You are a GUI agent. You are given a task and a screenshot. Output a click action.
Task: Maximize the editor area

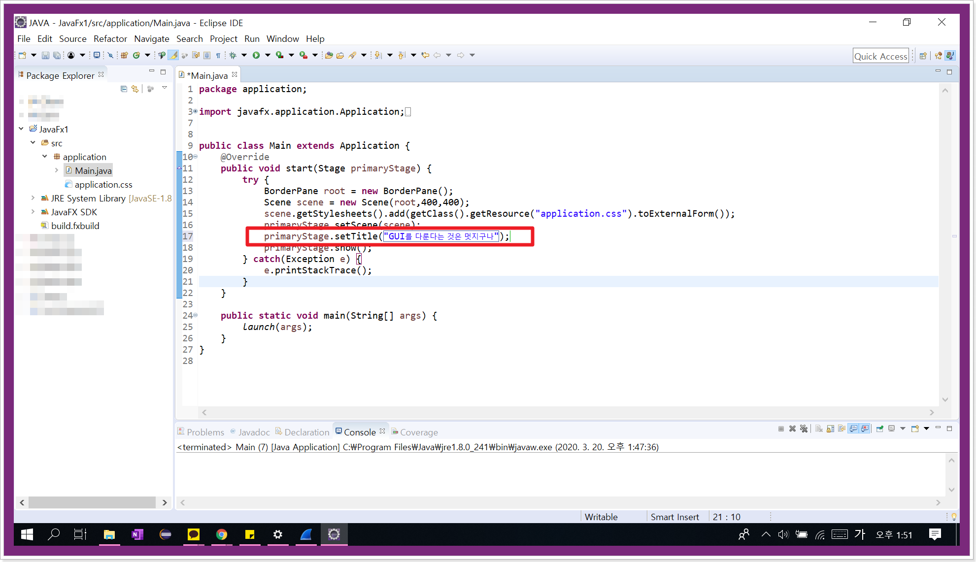(x=949, y=72)
